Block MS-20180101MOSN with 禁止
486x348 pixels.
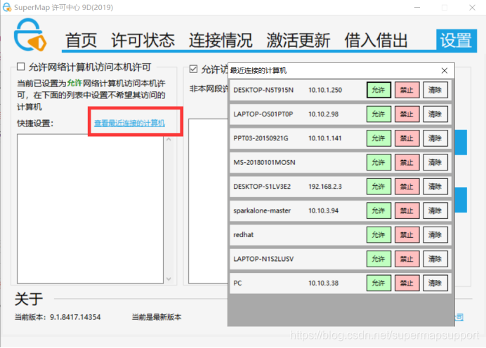(407, 162)
